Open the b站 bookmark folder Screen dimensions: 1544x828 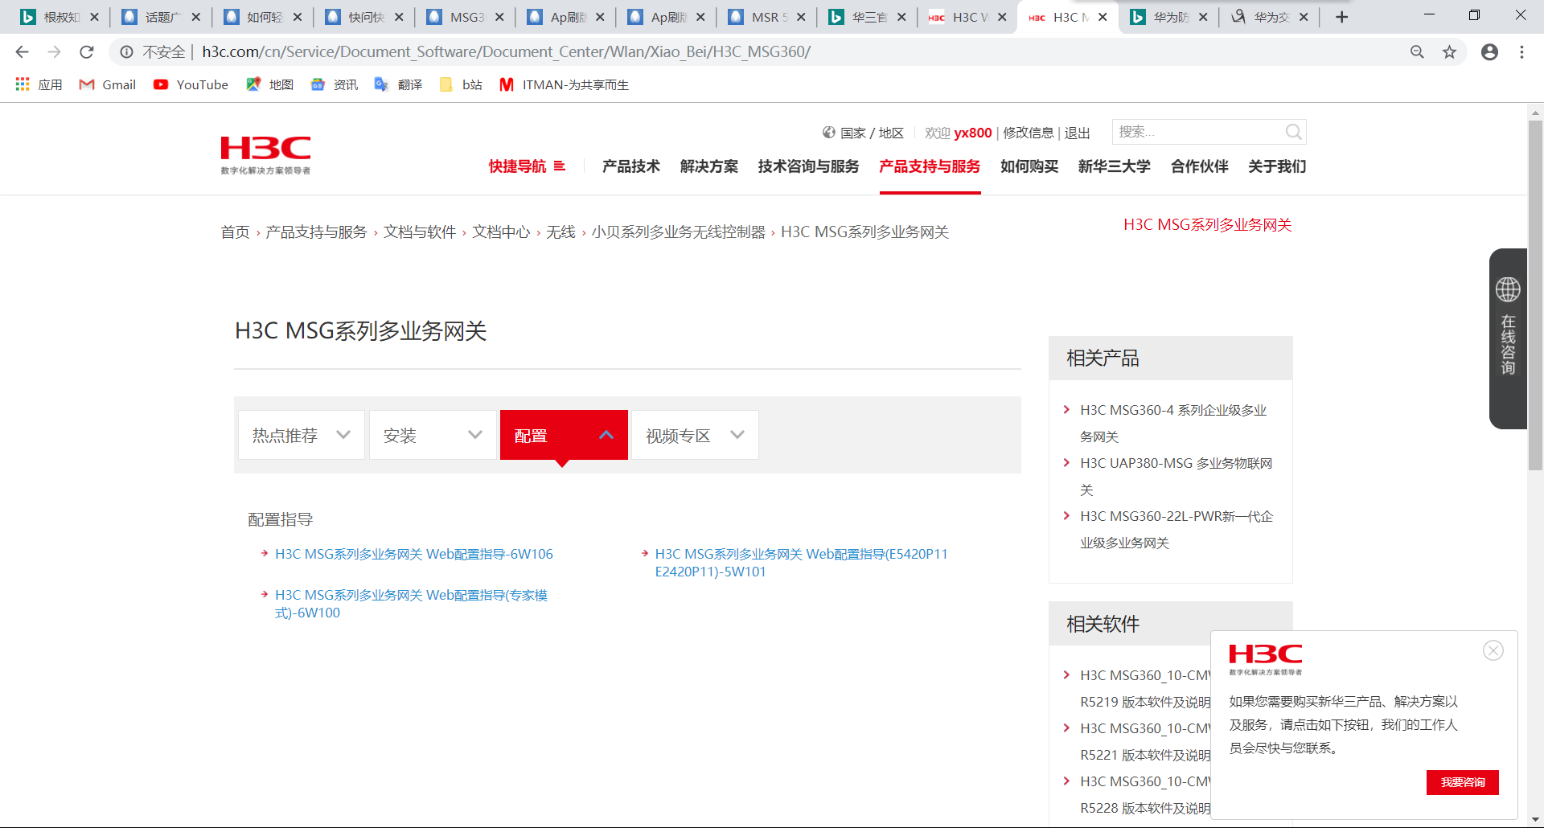(462, 84)
